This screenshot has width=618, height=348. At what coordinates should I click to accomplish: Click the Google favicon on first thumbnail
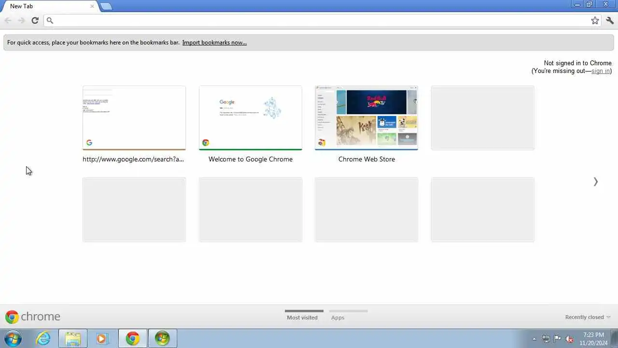coord(89,143)
